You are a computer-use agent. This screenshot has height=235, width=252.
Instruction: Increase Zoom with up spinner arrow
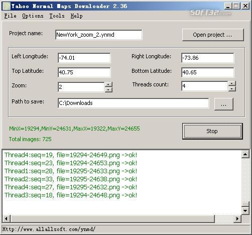(108, 84)
